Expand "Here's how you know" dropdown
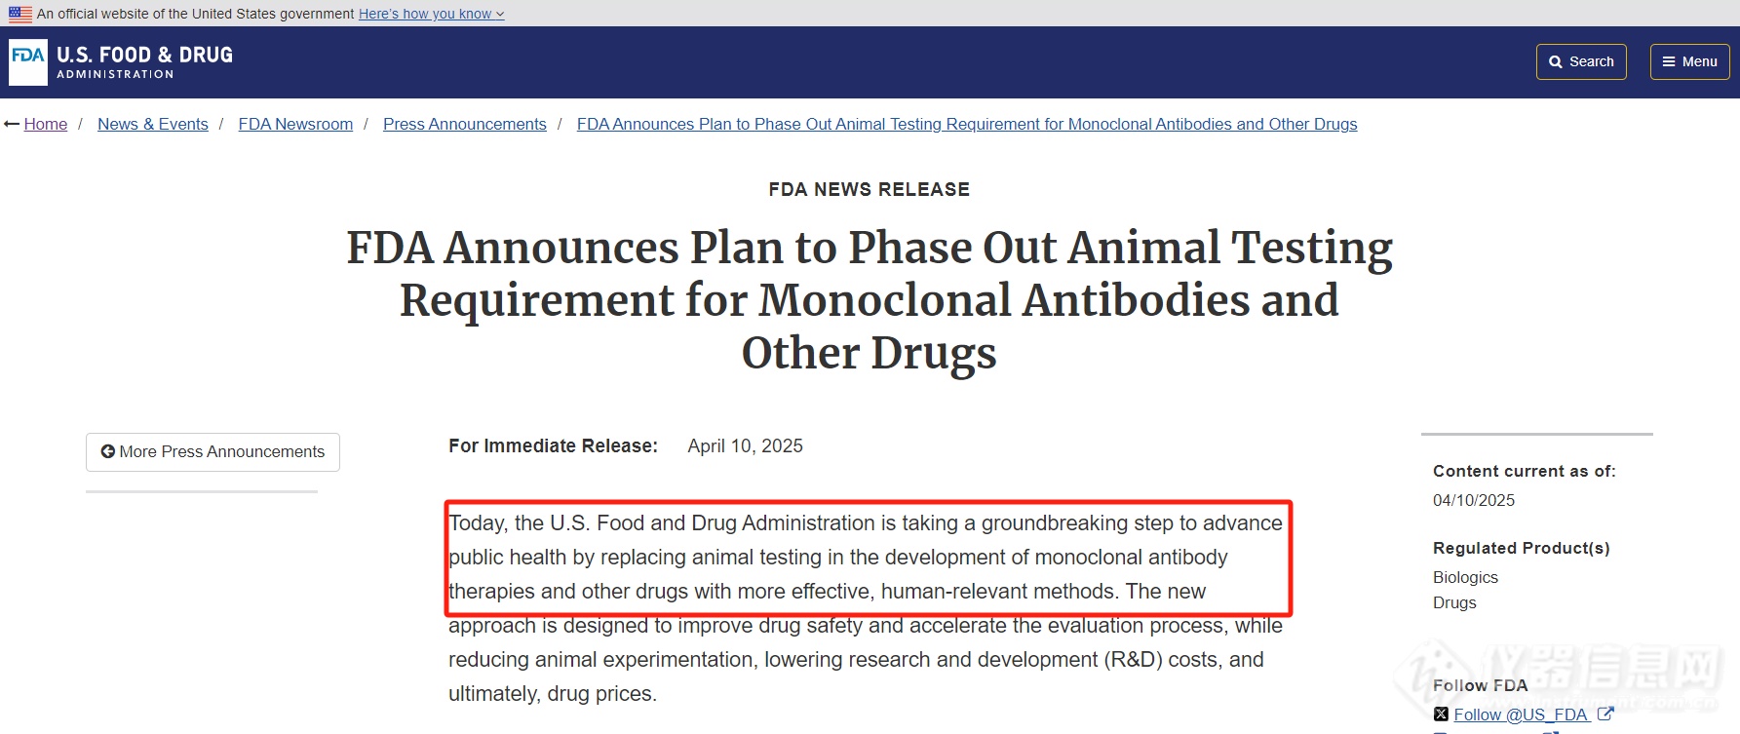Screen dimensions: 1740x734 (432, 14)
